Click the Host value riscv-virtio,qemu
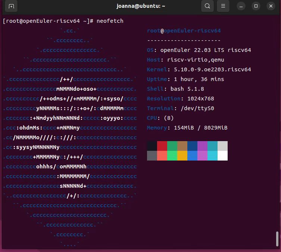The height and width of the screenshot is (252, 281). click(x=196, y=60)
